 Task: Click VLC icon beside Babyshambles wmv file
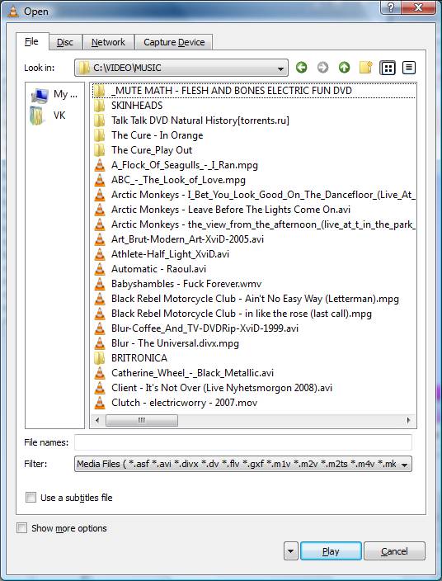pyautogui.click(x=100, y=283)
